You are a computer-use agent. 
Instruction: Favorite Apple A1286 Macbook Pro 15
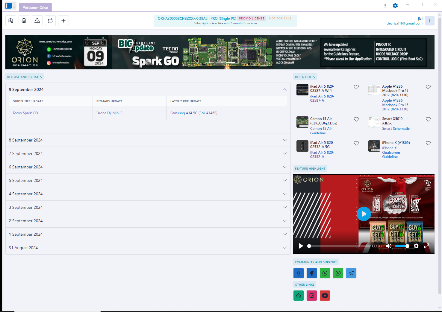pyautogui.click(x=428, y=87)
